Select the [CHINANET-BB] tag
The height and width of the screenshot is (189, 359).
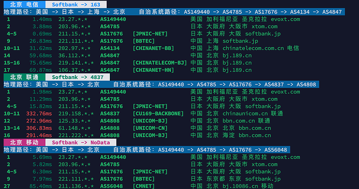point(153,48)
